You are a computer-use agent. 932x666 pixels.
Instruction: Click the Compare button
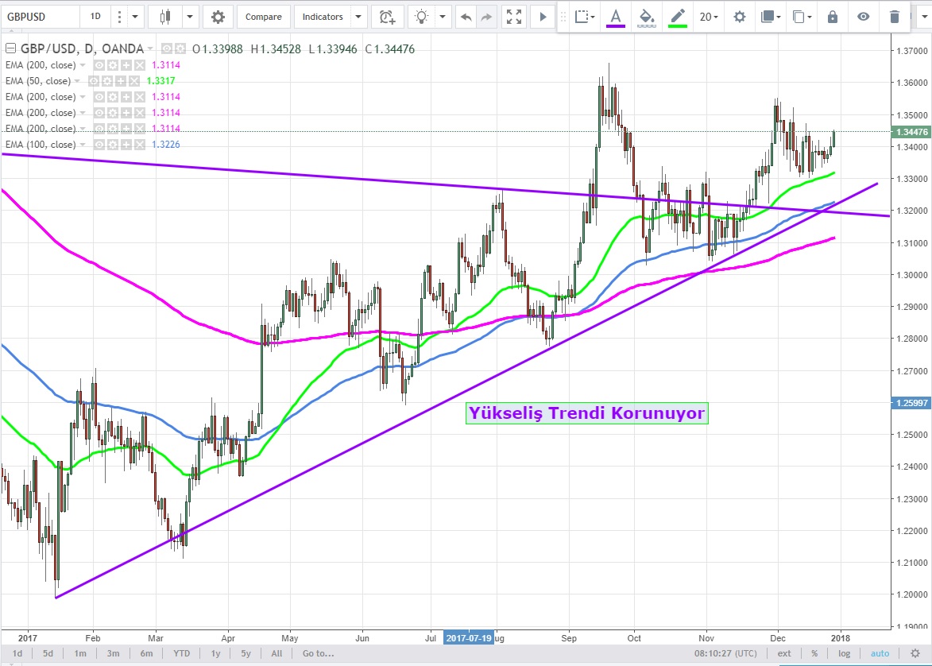click(263, 17)
